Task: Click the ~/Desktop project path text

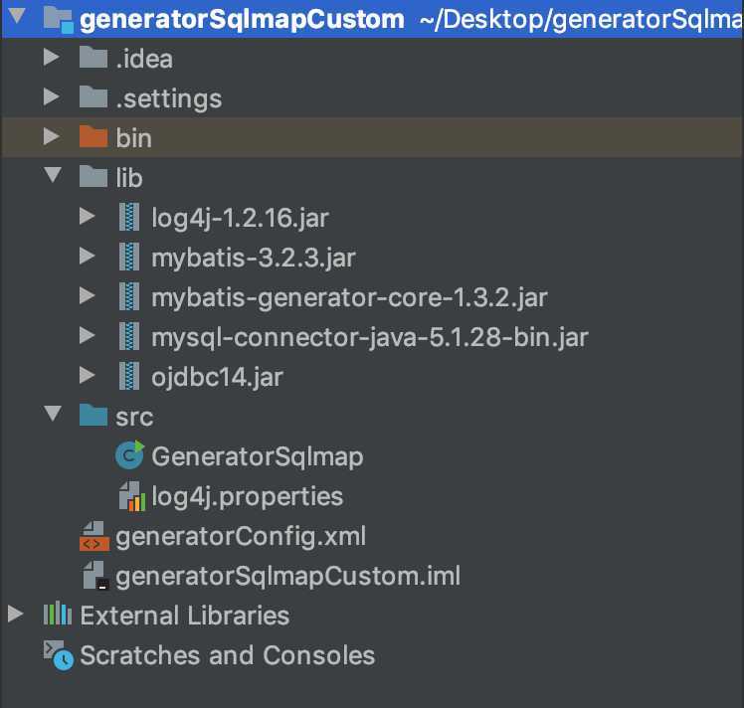Action: pos(581,20)
